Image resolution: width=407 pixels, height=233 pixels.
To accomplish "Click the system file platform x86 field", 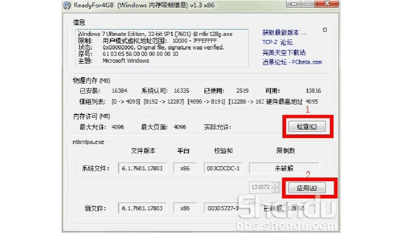I will pyautogui.click(x=185, y=169).
